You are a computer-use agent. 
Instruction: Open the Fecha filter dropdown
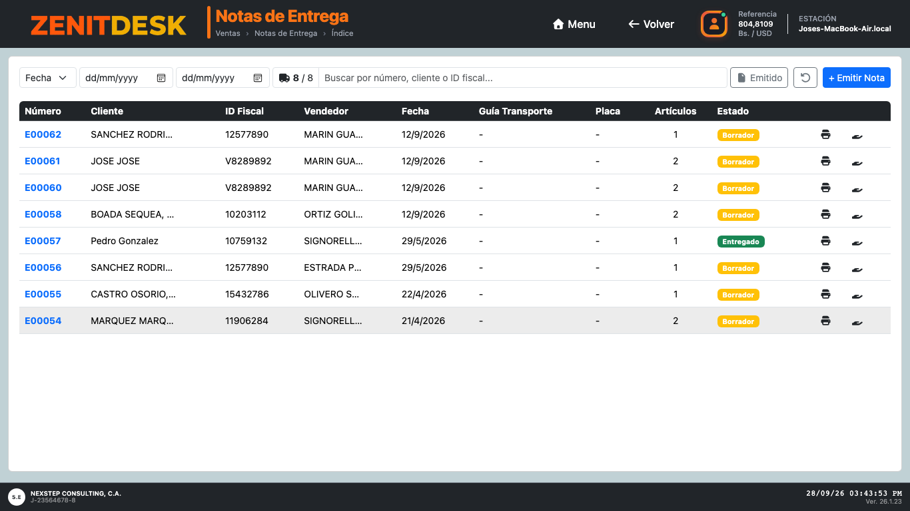(47, 78)
